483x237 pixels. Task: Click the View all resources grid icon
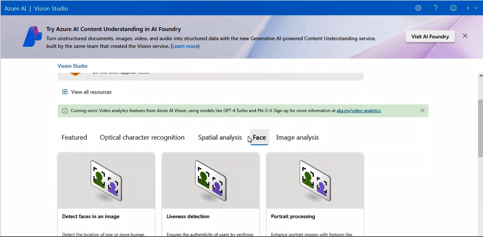(65, 92)
